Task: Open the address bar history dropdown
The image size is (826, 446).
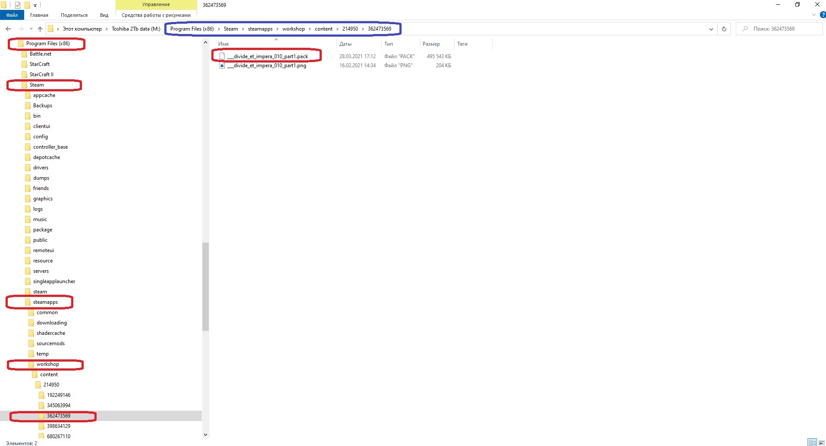Action: [711, 29]
